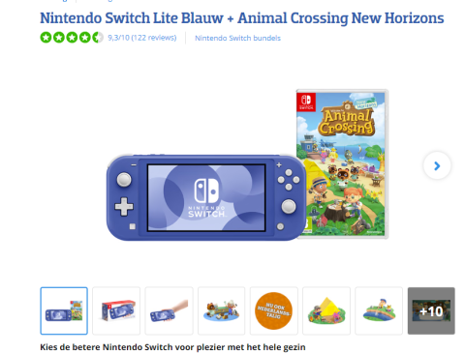Click the Animal Crossing game cover image

pos(342,164)
